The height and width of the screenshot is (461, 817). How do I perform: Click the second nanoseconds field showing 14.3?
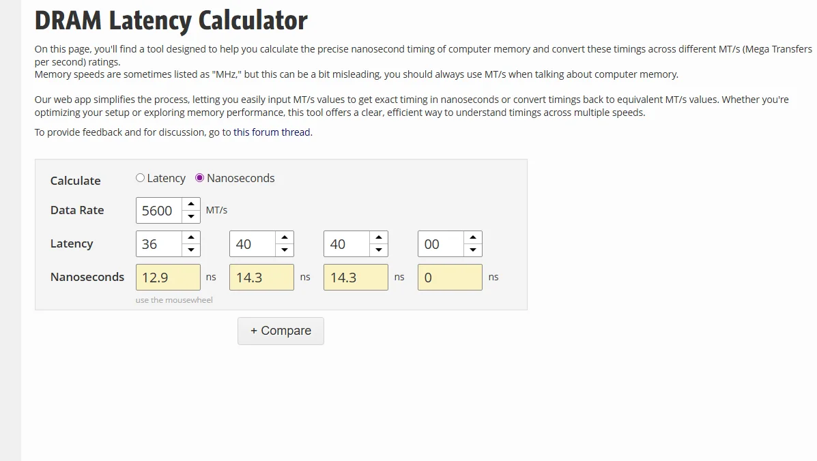261,278
